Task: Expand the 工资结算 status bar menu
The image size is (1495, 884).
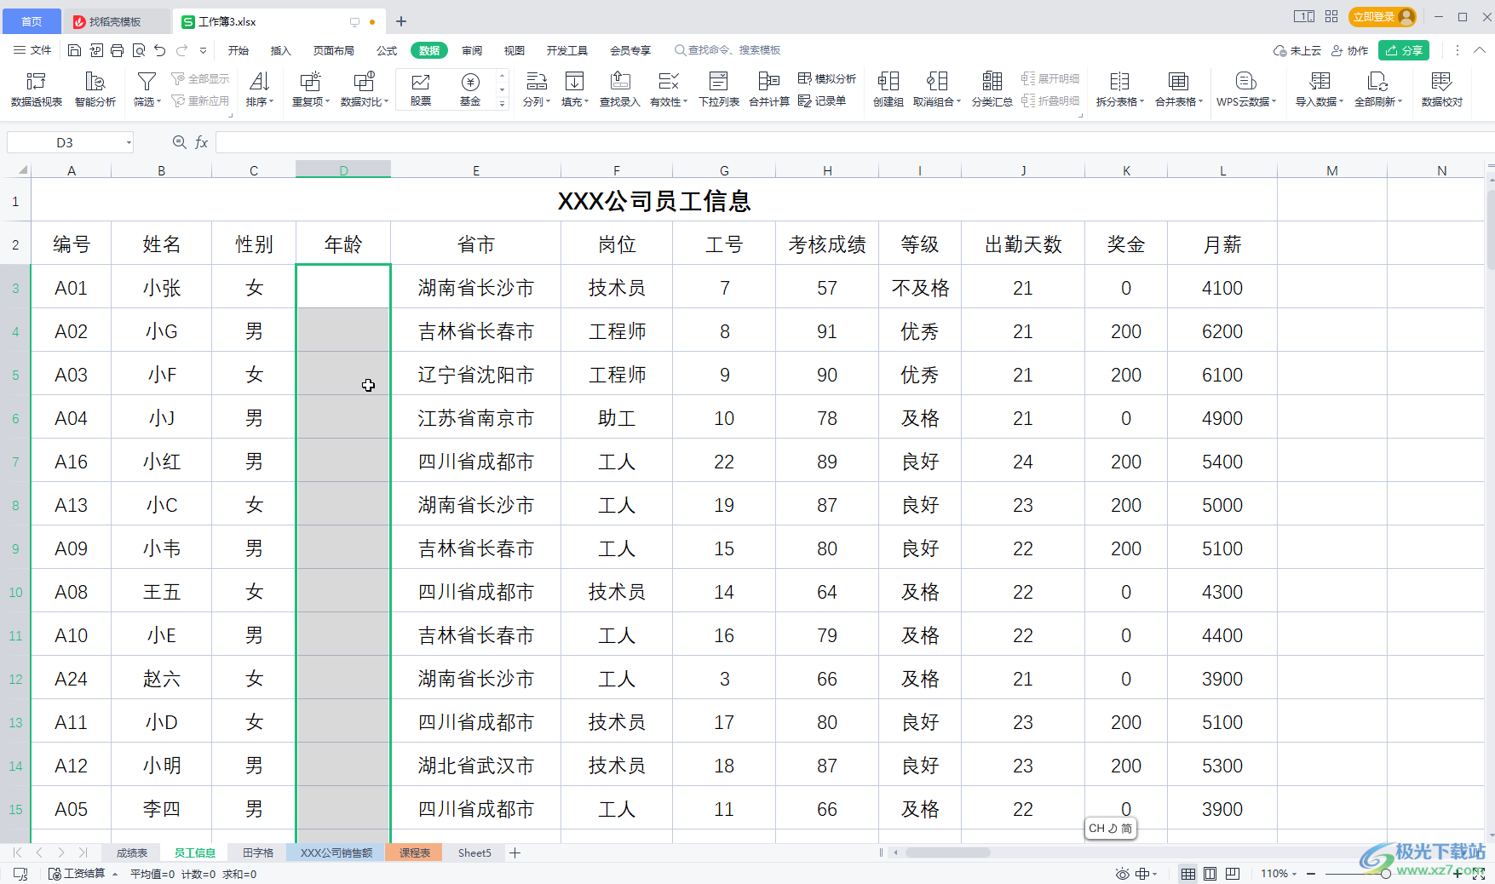Action: [x=83, y=874]
